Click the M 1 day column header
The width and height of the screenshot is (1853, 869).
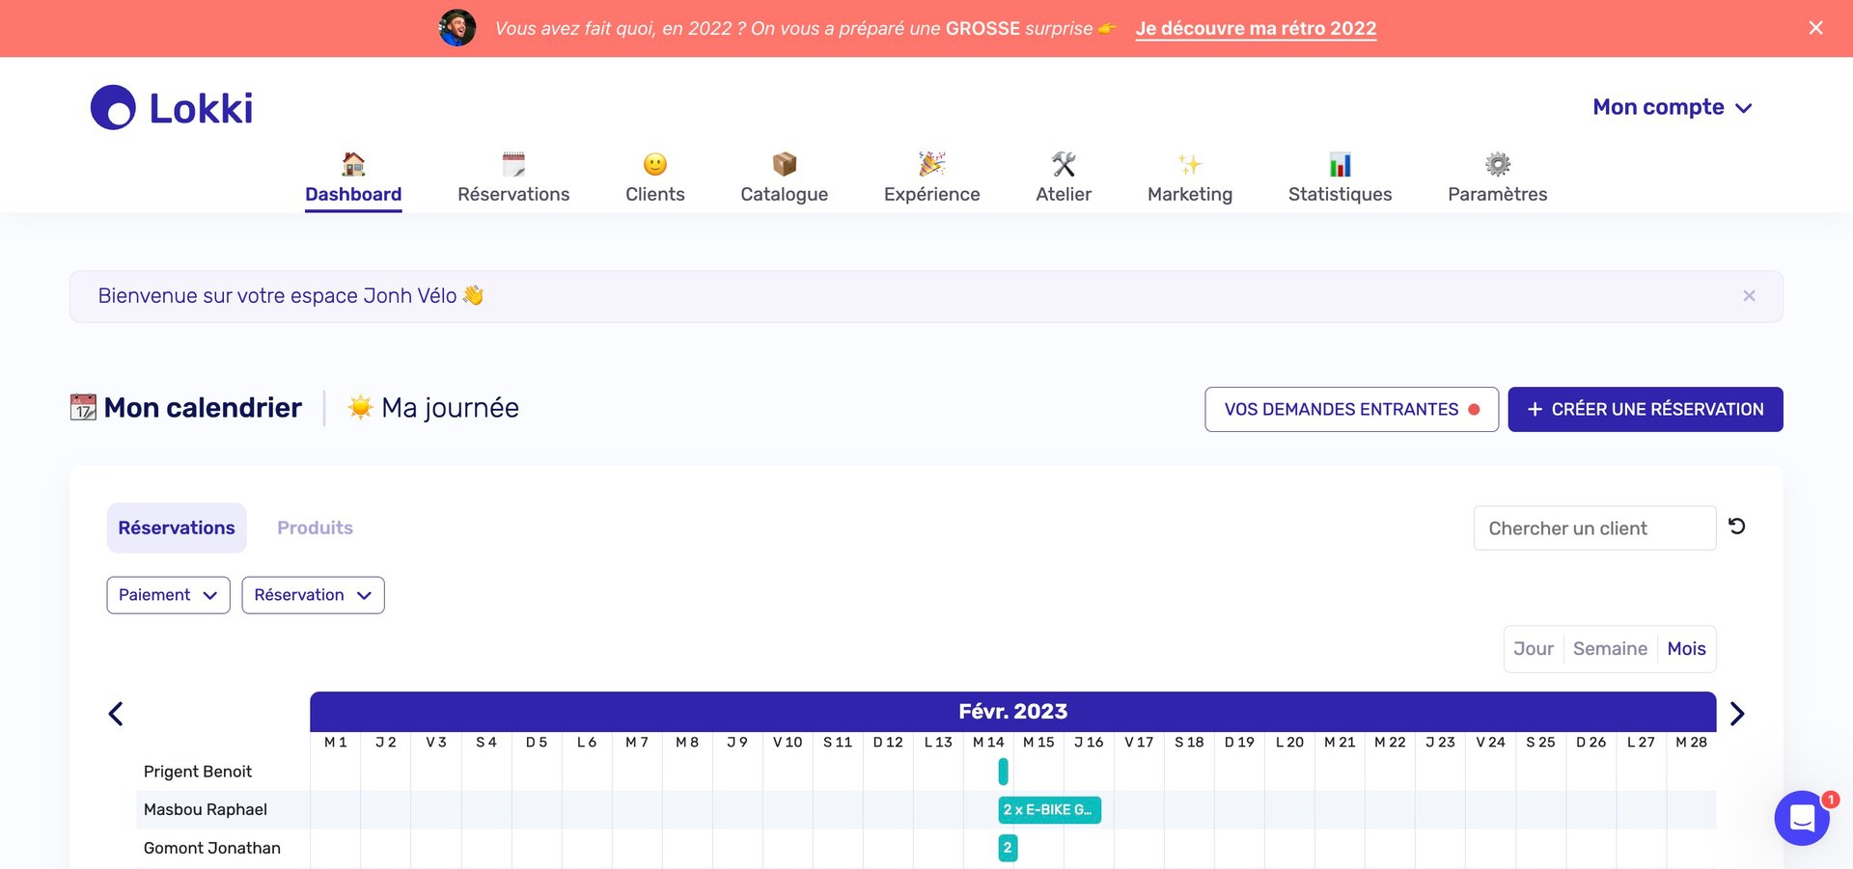(x=335, y=743)
